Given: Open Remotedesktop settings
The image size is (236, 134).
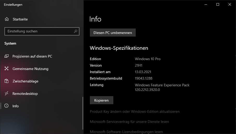Looking at the screenshot, I should (x=25, y=94).
